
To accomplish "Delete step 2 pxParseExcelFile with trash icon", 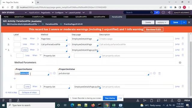I will click(183, 44).
